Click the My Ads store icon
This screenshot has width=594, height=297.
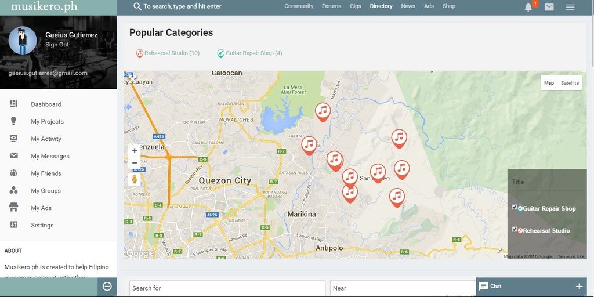pos(14,207)
